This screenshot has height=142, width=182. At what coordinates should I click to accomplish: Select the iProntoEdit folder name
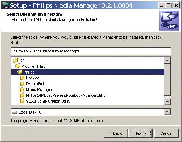35,84
